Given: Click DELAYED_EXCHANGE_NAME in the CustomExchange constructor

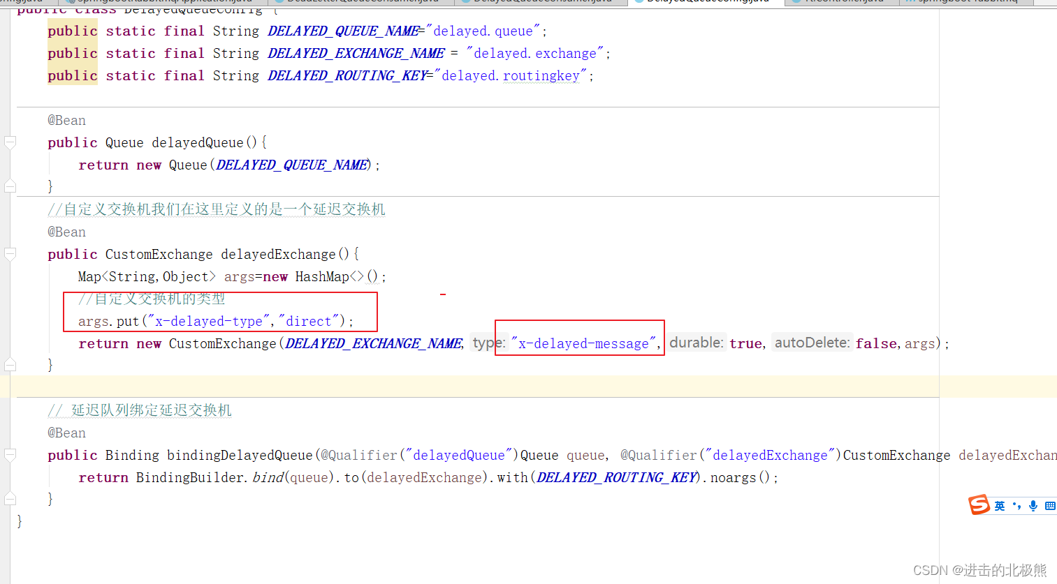Looking at the screenshot, I should 374,343.
